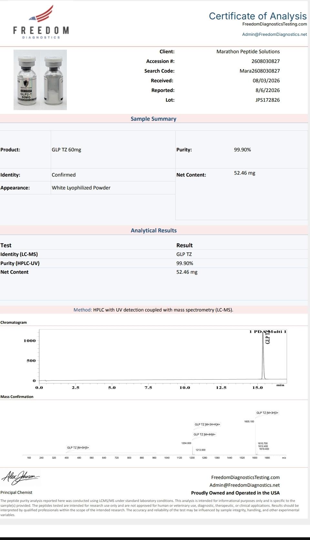Screen dimensions: 310x540
Task: Select client name Marathon Peptide Solutions
Action: coord(248,52)
